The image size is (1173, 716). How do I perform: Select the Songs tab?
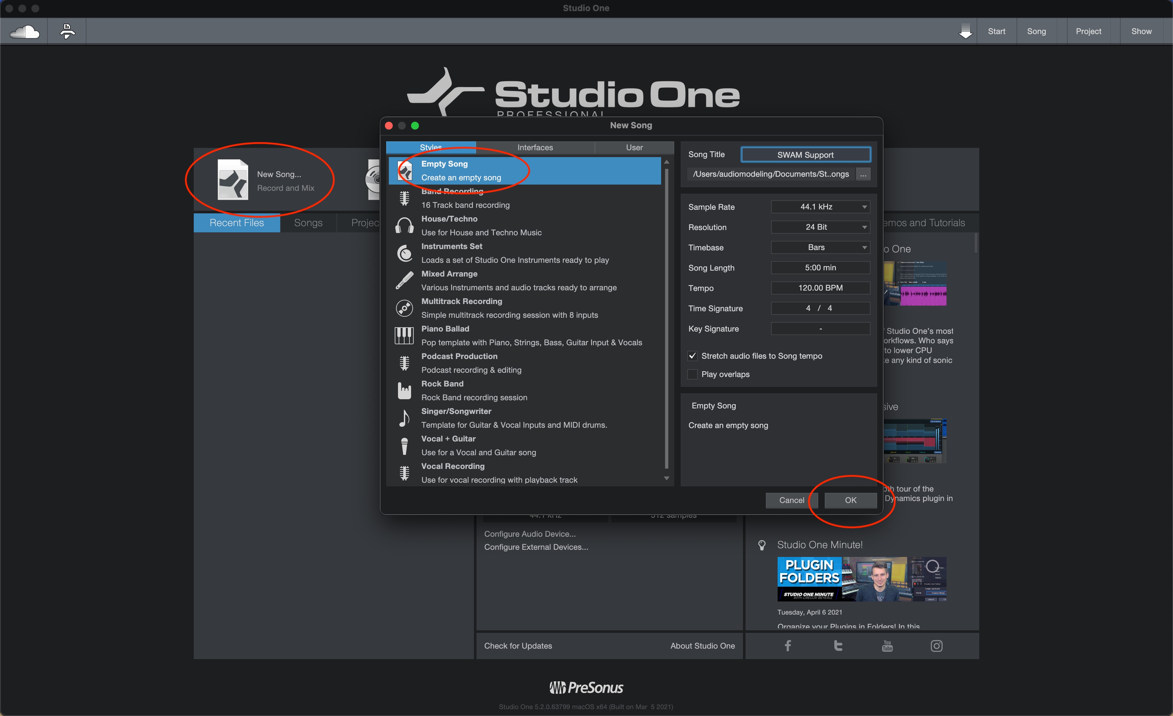point(308,223)
